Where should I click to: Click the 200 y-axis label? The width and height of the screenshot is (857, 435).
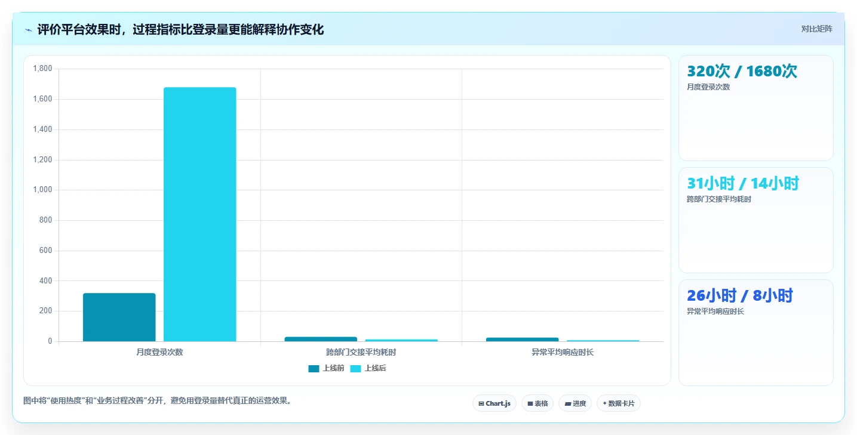point(46,311)
